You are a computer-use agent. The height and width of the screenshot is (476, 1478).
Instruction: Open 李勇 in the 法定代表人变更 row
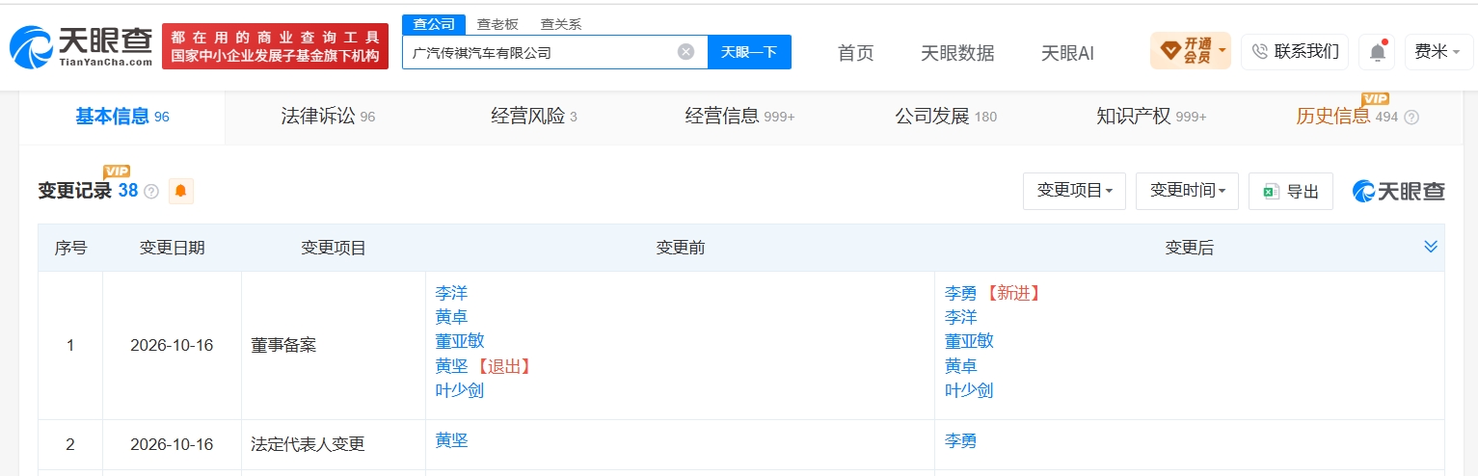tap(961, 440)
